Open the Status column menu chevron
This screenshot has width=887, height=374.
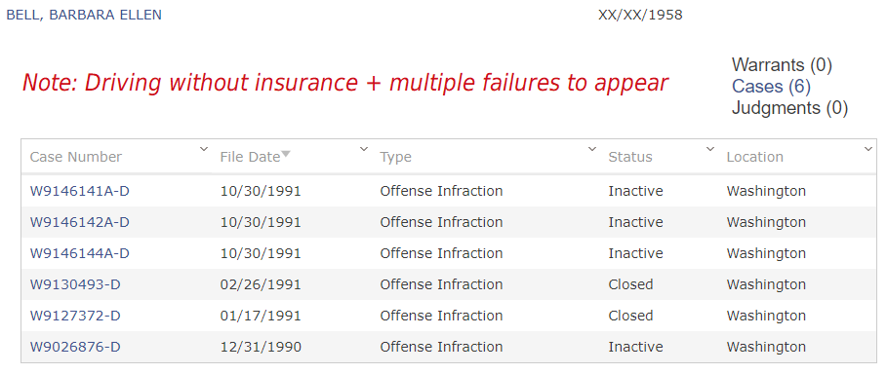pyautogui.click(x=710, y=149)
